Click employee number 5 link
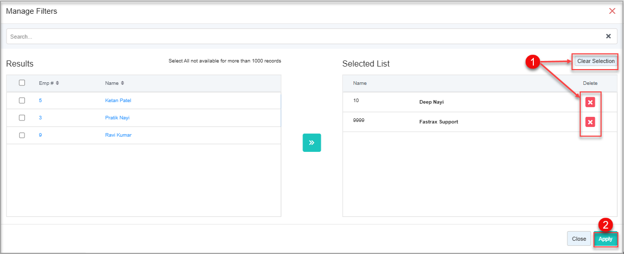Viewport: 624px width, 254px height. tap(40, 101)
